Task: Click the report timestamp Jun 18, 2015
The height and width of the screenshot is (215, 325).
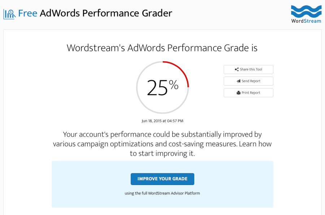Action: (162, 121)
